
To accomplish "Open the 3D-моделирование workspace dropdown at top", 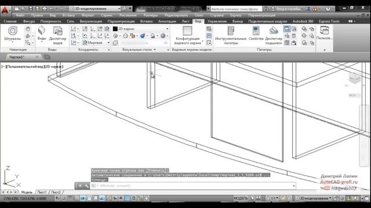I will tap(95, 9).
